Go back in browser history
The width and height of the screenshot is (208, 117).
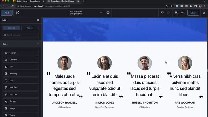coord(3,6)
